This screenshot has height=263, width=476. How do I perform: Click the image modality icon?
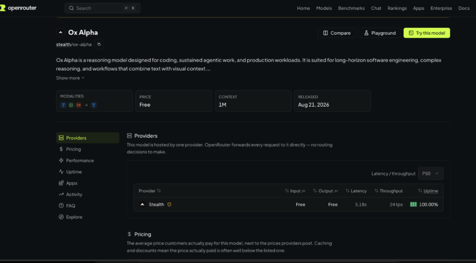(x=71, y=105)
